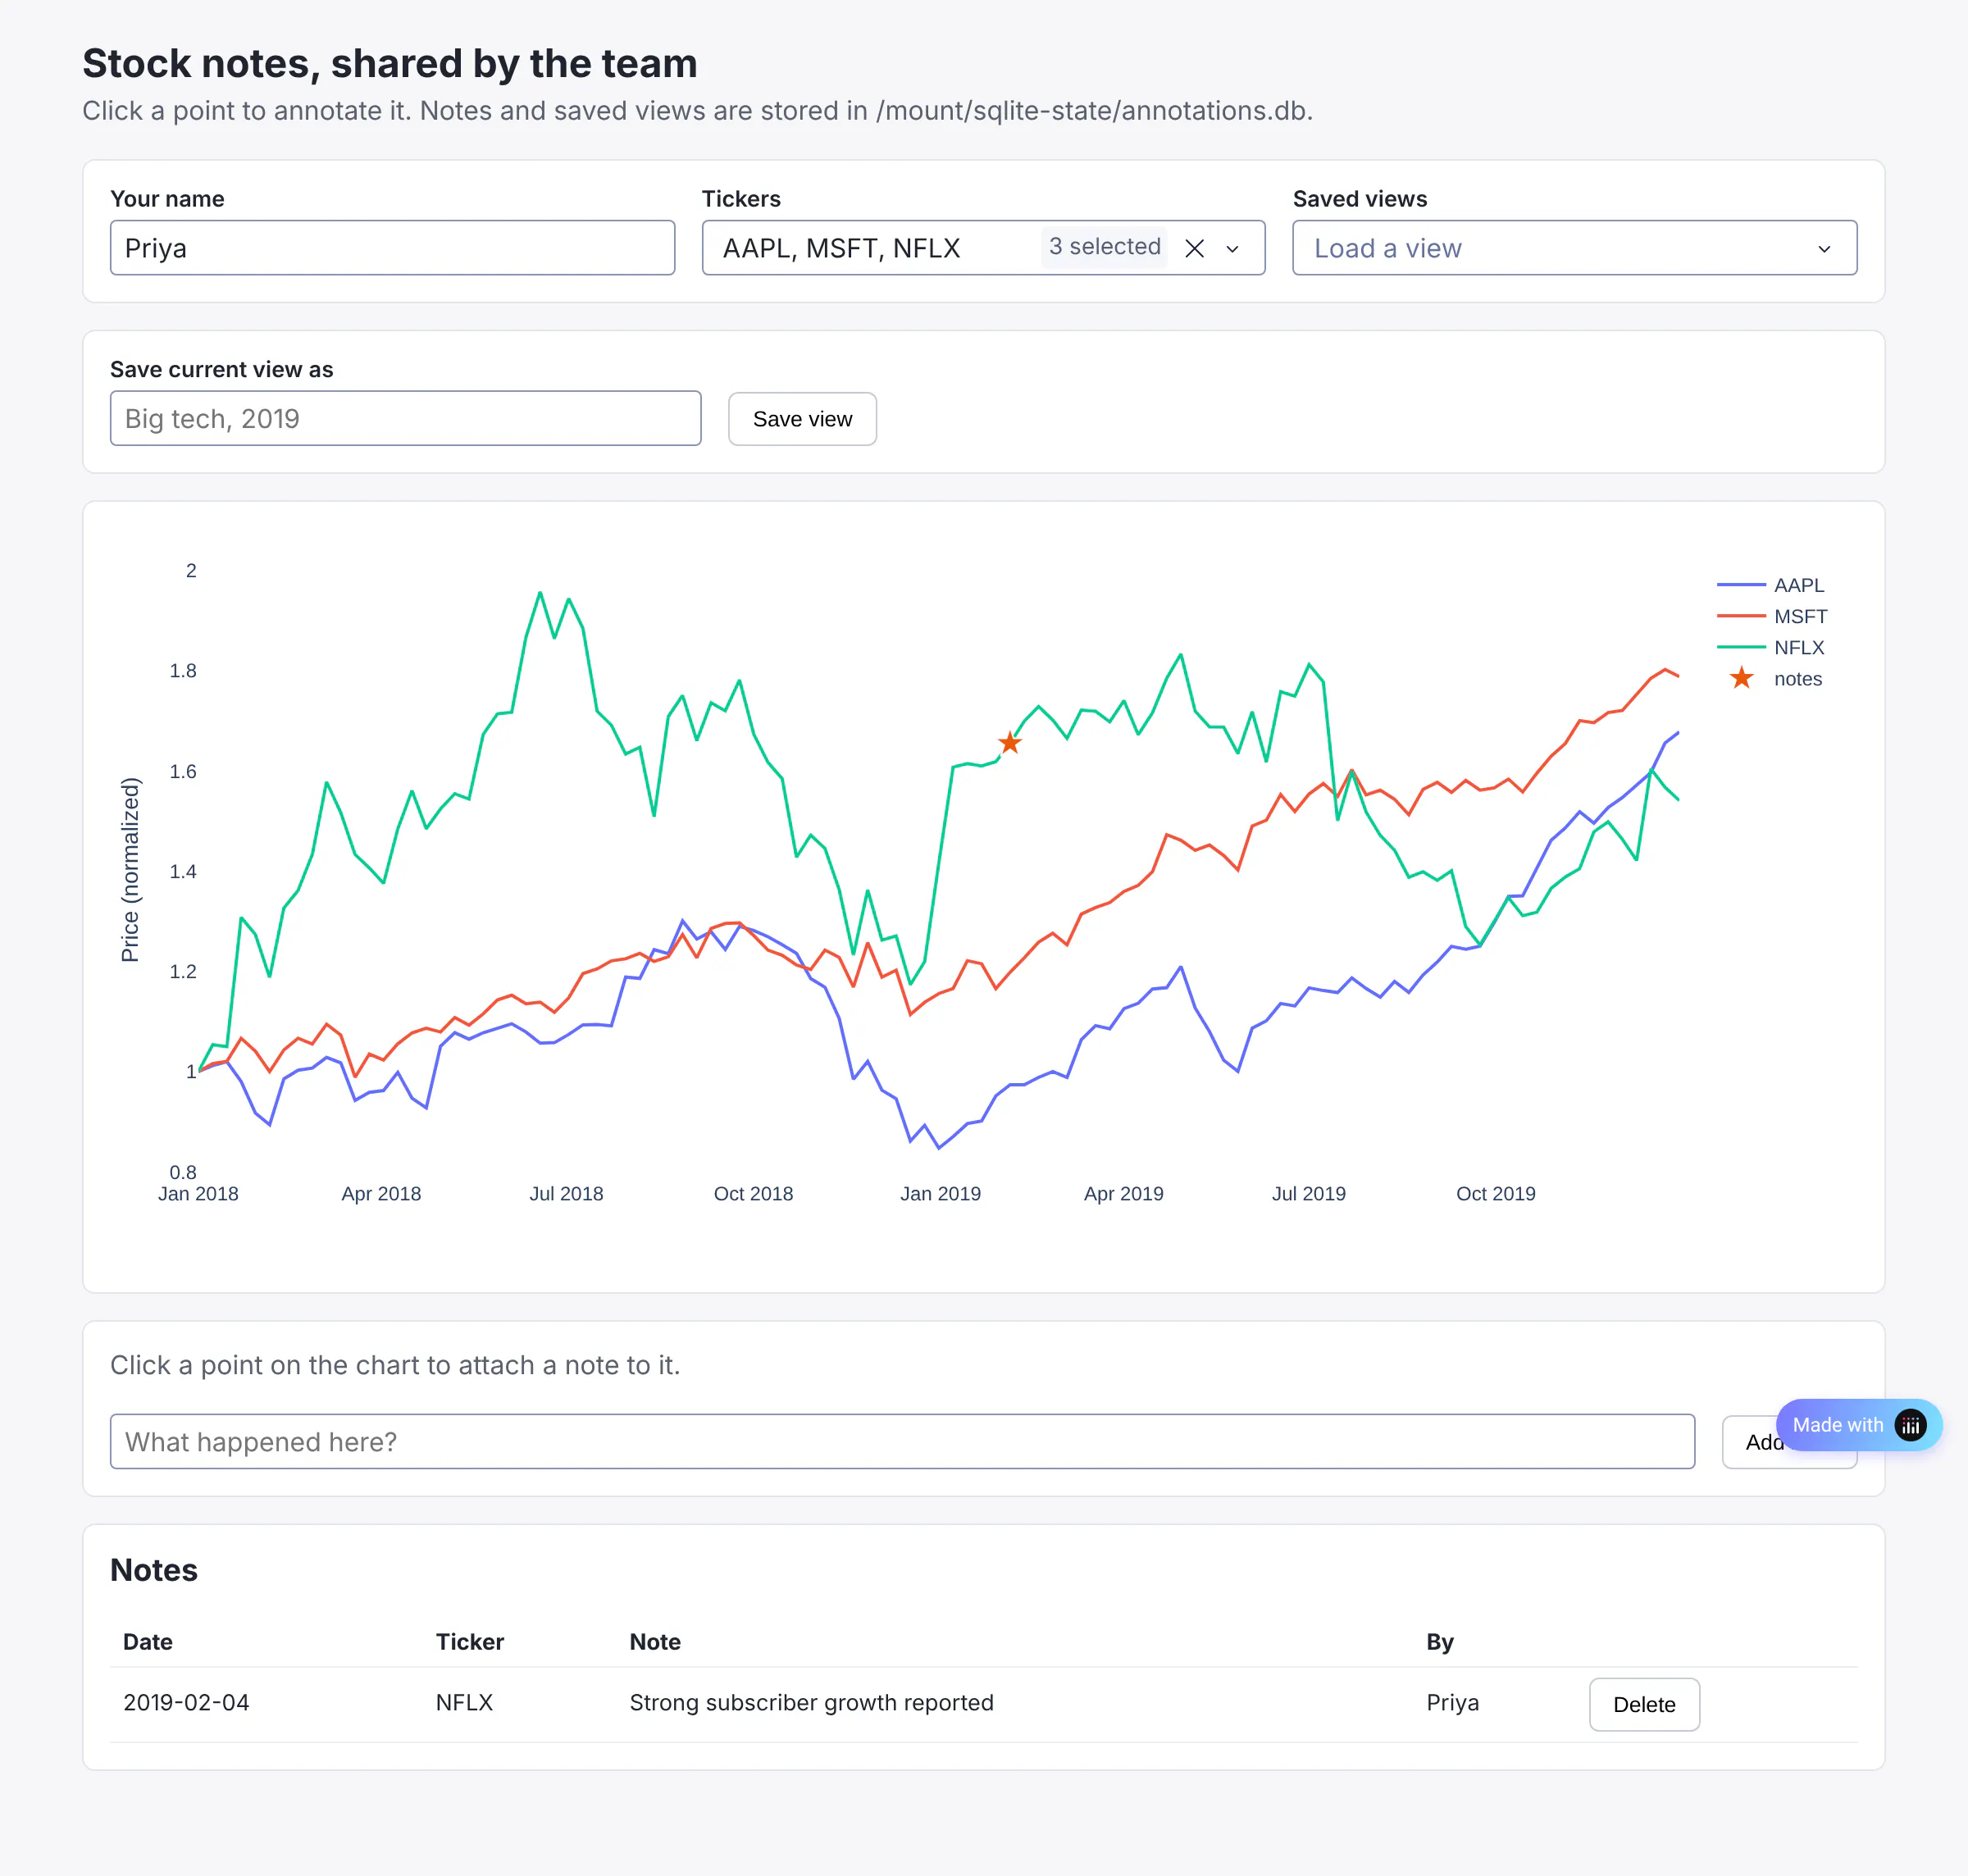Click the 'Strong subscriber growth reported' note text
Image resolution: width=1968 pixels, height=1876 pixels.
[x=811, y=1702]
